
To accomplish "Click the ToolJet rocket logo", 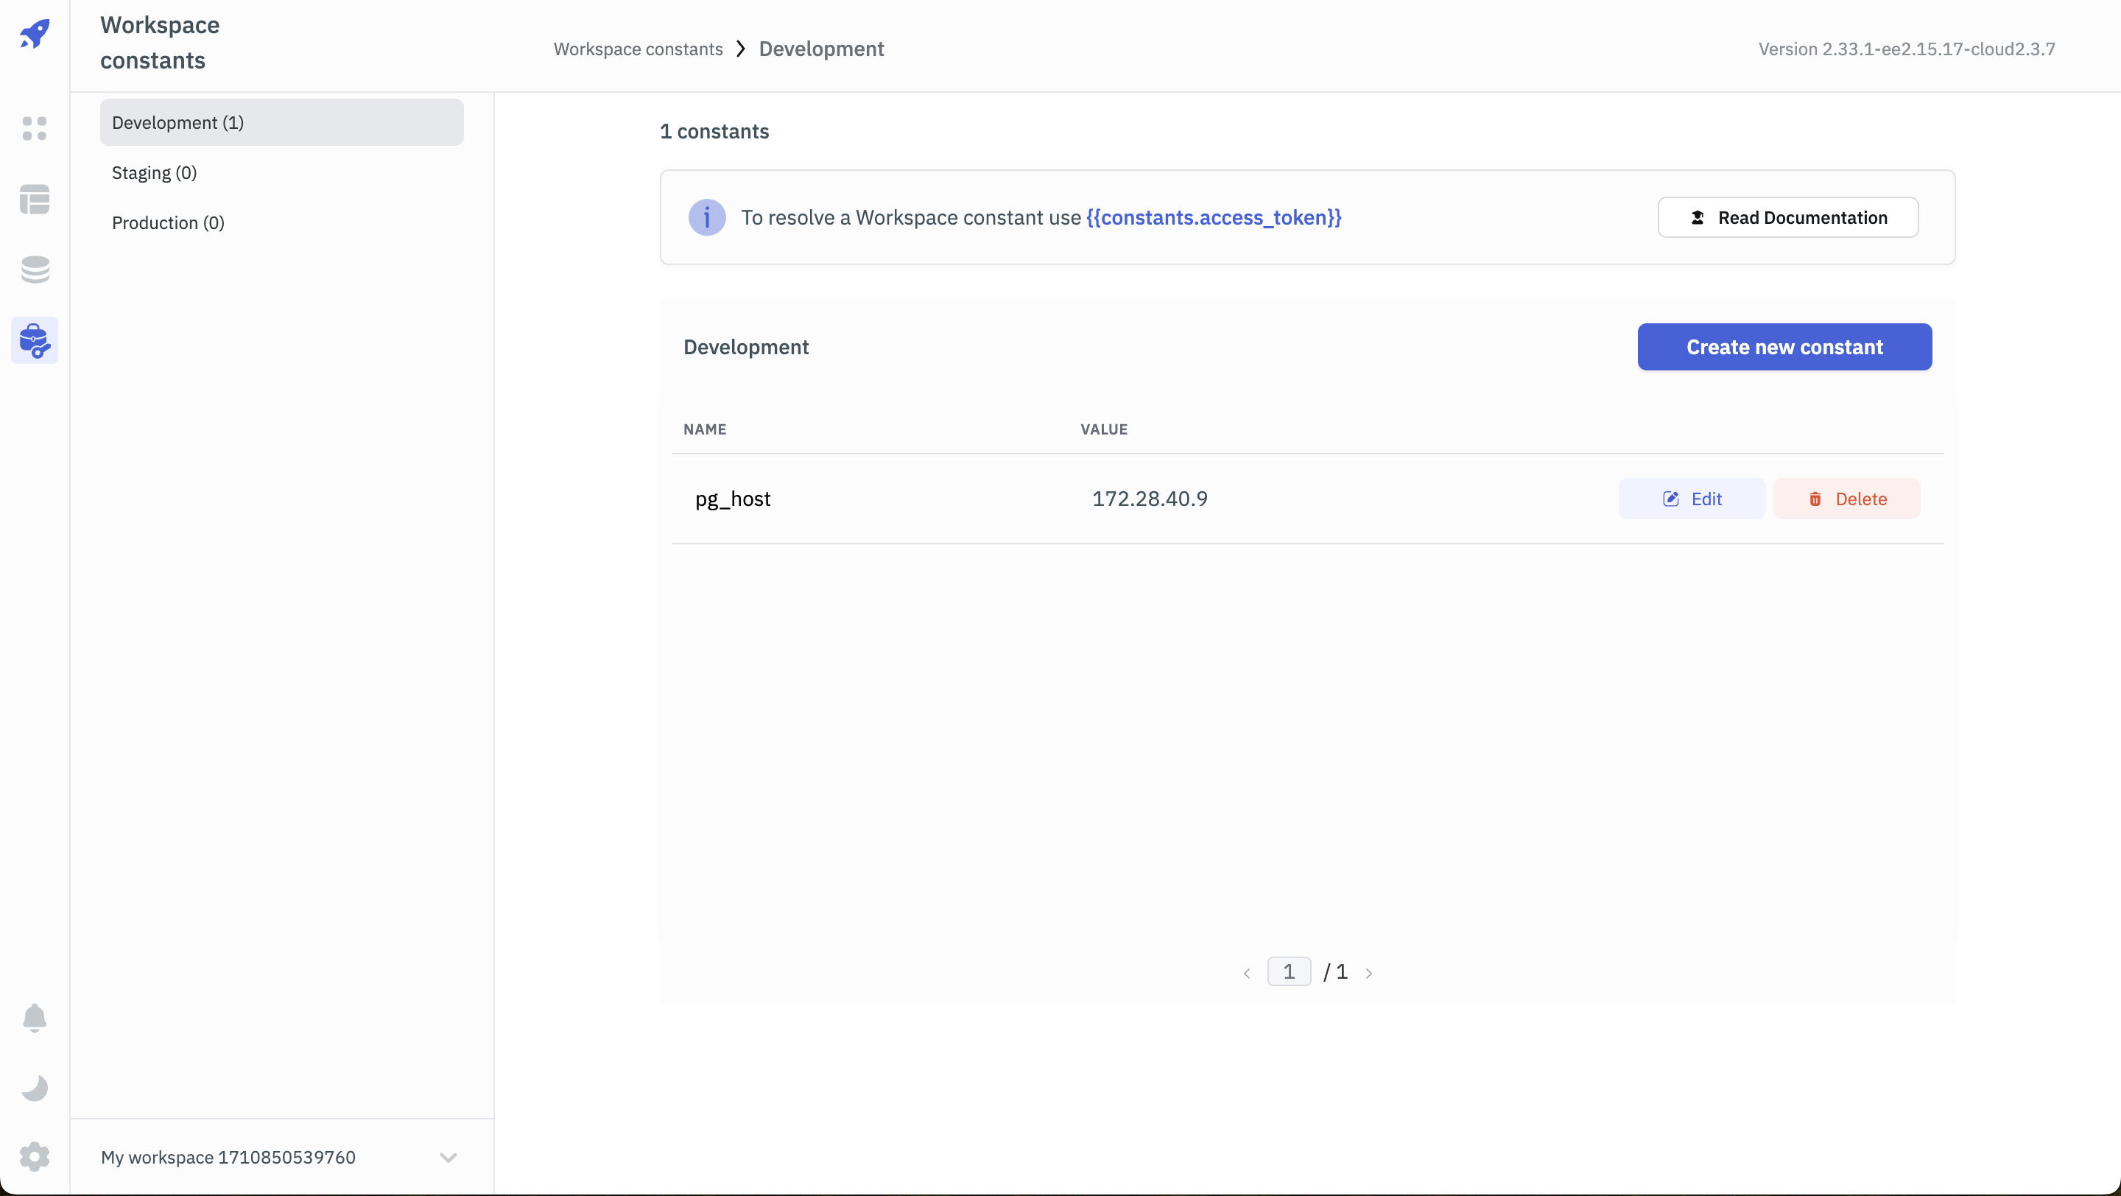I will point(35,34).
